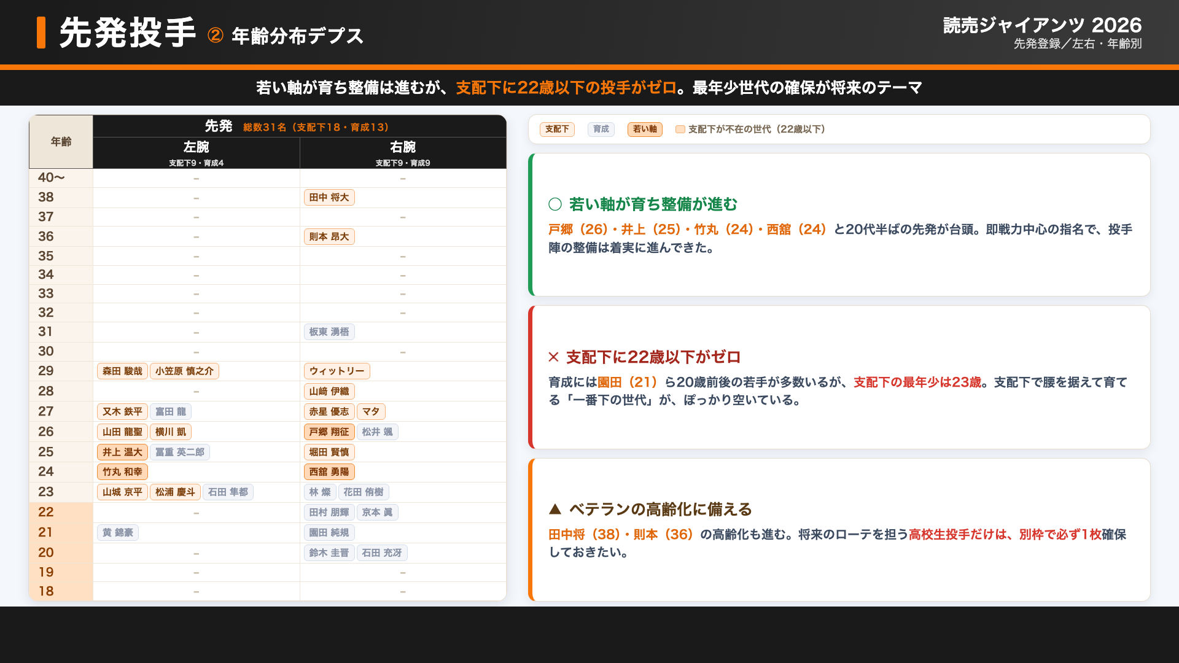The height and width of the screenshot is (663, 1179).
Task: Click the 赤星 優志 tag
Action: [329, 412]
